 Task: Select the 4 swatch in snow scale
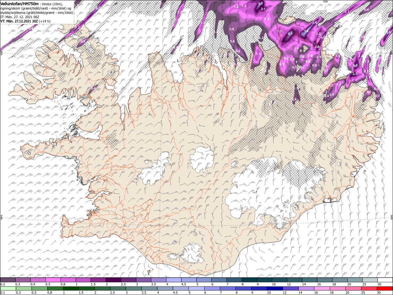173,280
